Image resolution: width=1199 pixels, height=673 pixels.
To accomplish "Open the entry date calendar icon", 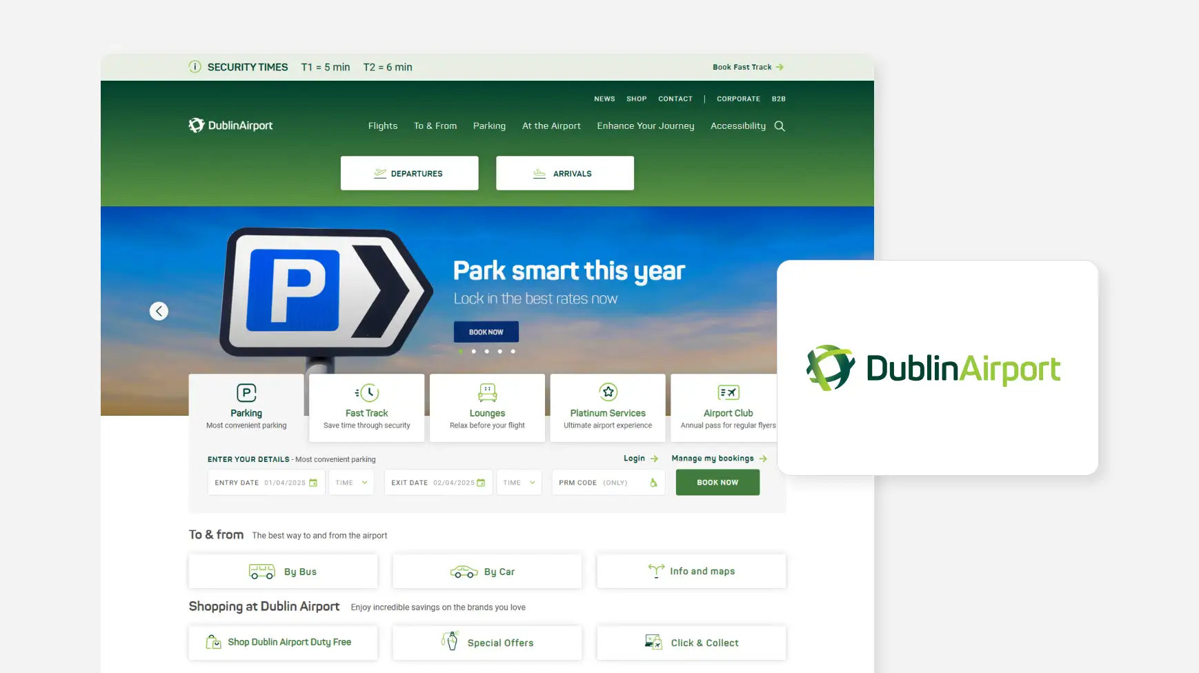I will (x=313, y=483).
